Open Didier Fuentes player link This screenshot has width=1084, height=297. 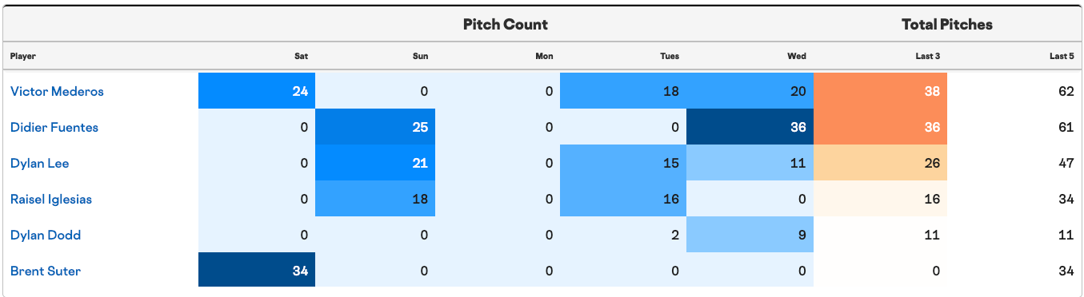[x=54, y=127]
